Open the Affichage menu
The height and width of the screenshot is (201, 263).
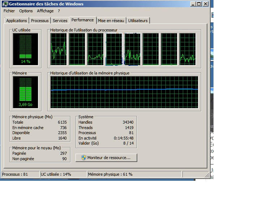coord(45,11)
